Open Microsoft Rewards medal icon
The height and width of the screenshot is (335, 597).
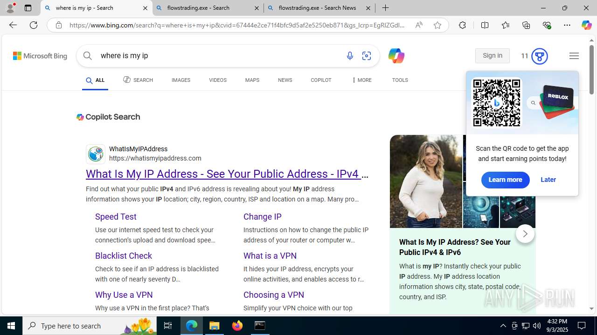pyautogui.click(x=540, y=56)
